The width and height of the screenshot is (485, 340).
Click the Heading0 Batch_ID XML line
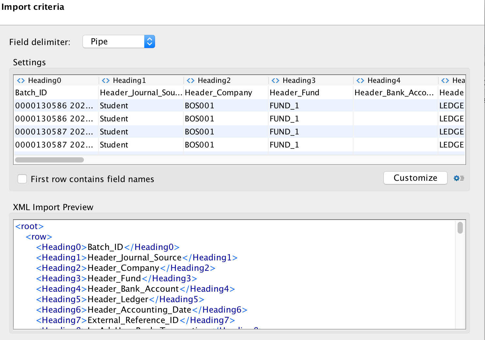click(x=108, y=247)
